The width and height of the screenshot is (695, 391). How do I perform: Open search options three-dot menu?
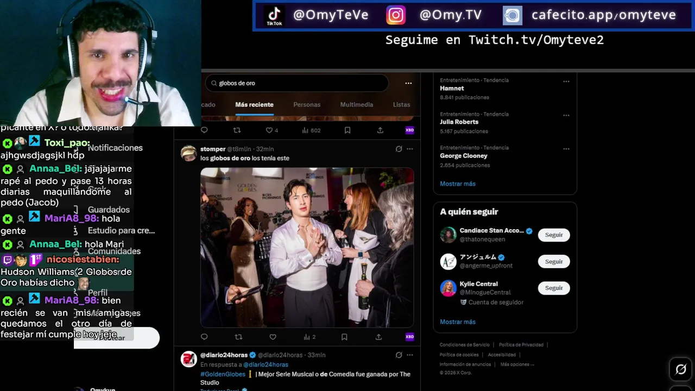pos(408,83)
